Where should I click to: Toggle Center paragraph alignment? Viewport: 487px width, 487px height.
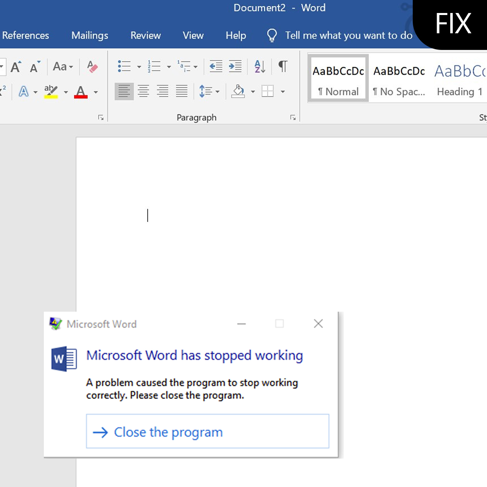coord(143,91)
